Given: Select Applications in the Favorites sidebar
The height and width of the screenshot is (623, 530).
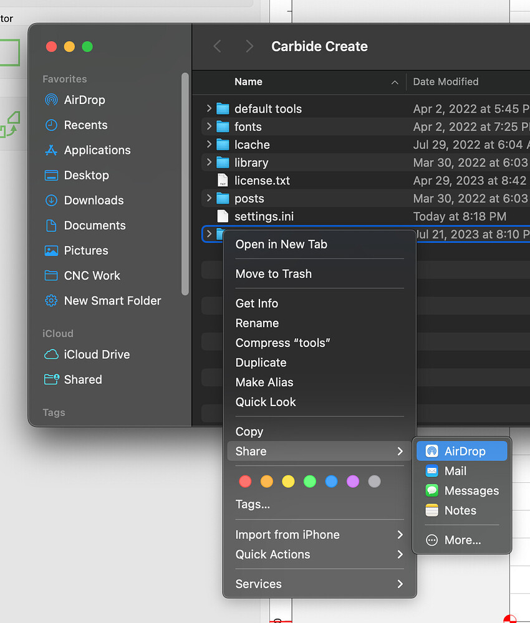Looking at the screenshot, I should [95, 150].
